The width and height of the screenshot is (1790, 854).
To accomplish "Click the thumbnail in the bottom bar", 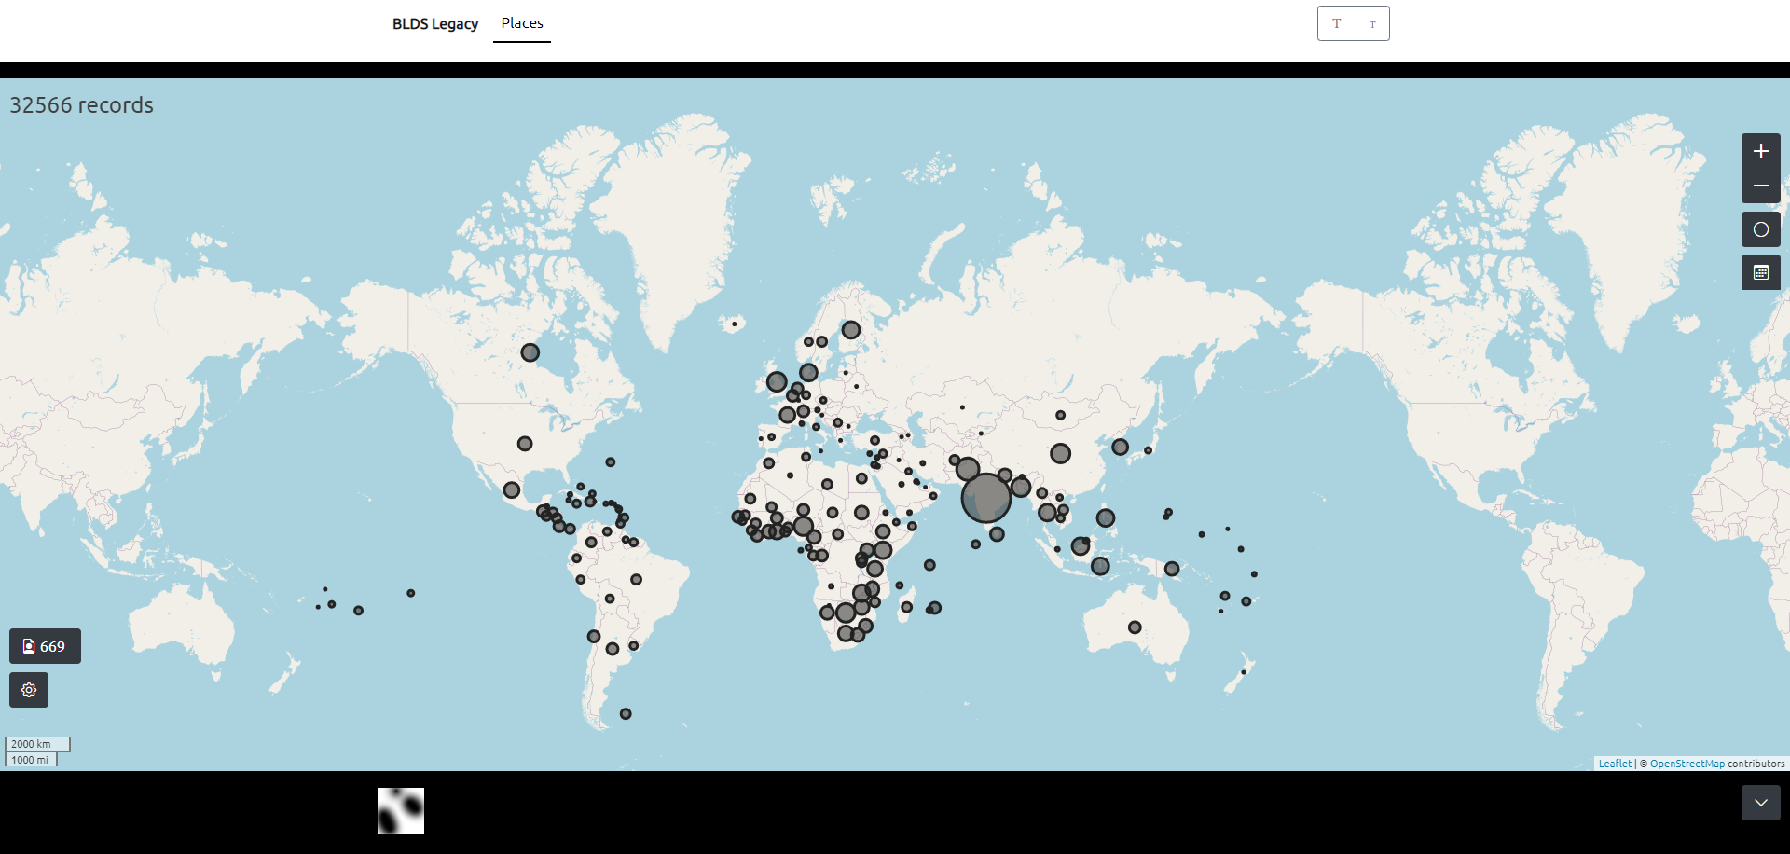I will coord(400,810).
